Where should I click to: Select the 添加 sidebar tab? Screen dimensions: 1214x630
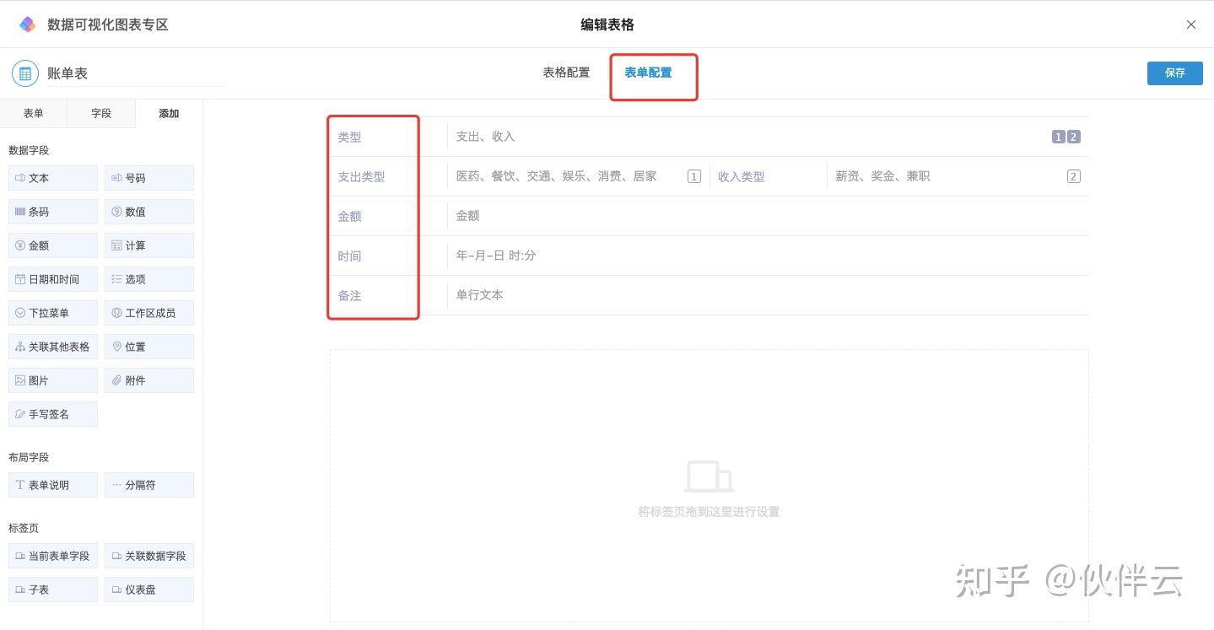tap(169, 114)
